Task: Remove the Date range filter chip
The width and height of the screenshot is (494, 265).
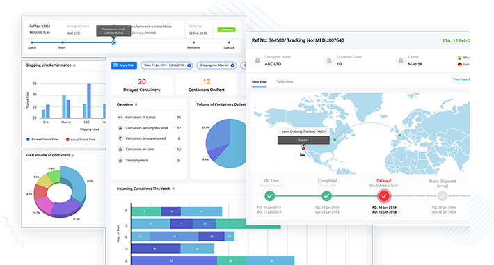Action: 189,65
